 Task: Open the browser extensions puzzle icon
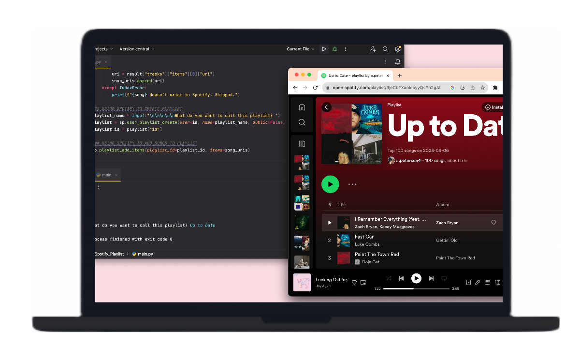click(x=495, y=88)
